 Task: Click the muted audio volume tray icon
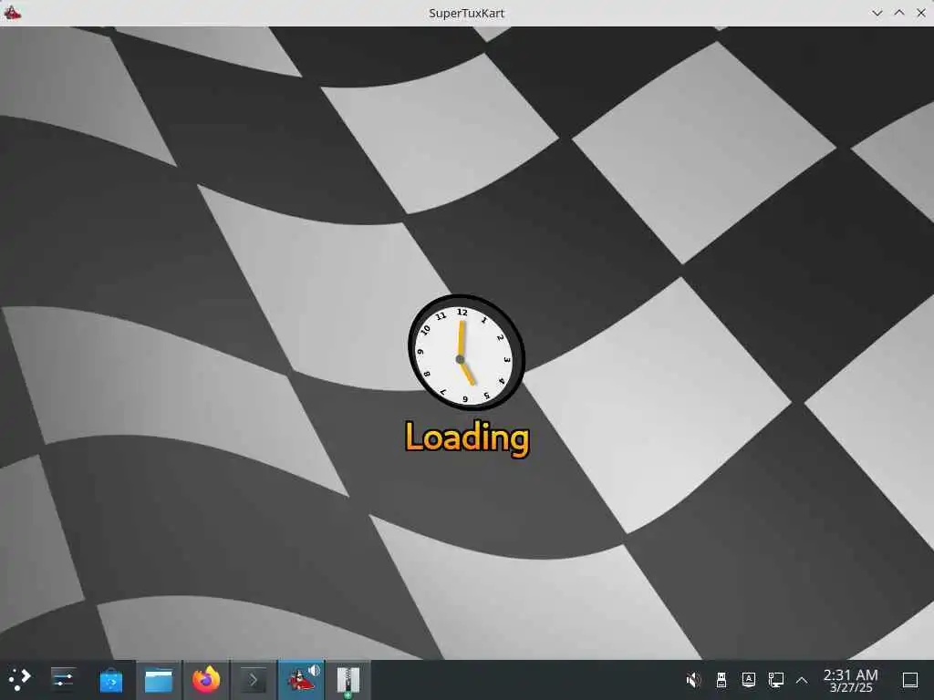[693, 680]
